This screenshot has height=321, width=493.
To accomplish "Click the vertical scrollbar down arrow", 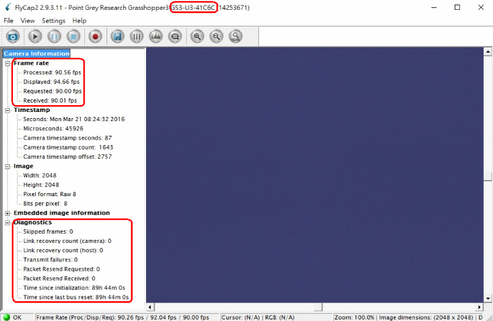I will click(488, 299).
